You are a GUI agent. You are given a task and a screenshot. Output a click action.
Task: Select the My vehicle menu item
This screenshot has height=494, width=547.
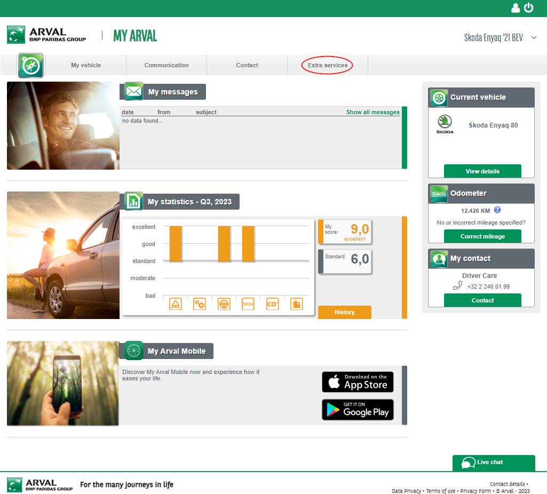[x=85, y=65]
